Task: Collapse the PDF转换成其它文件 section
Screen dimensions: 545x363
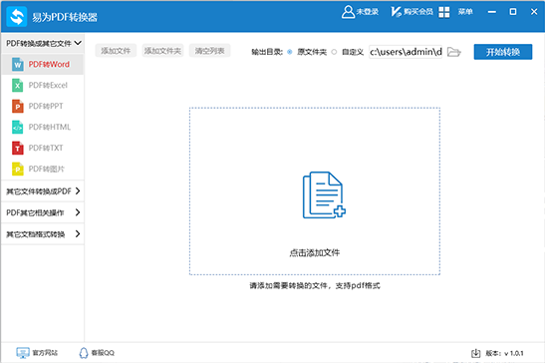Action: 43,43
